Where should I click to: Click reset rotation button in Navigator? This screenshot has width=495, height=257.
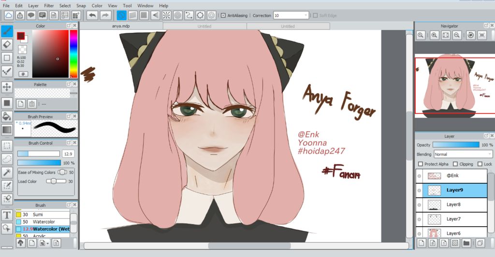coord(471,35)
